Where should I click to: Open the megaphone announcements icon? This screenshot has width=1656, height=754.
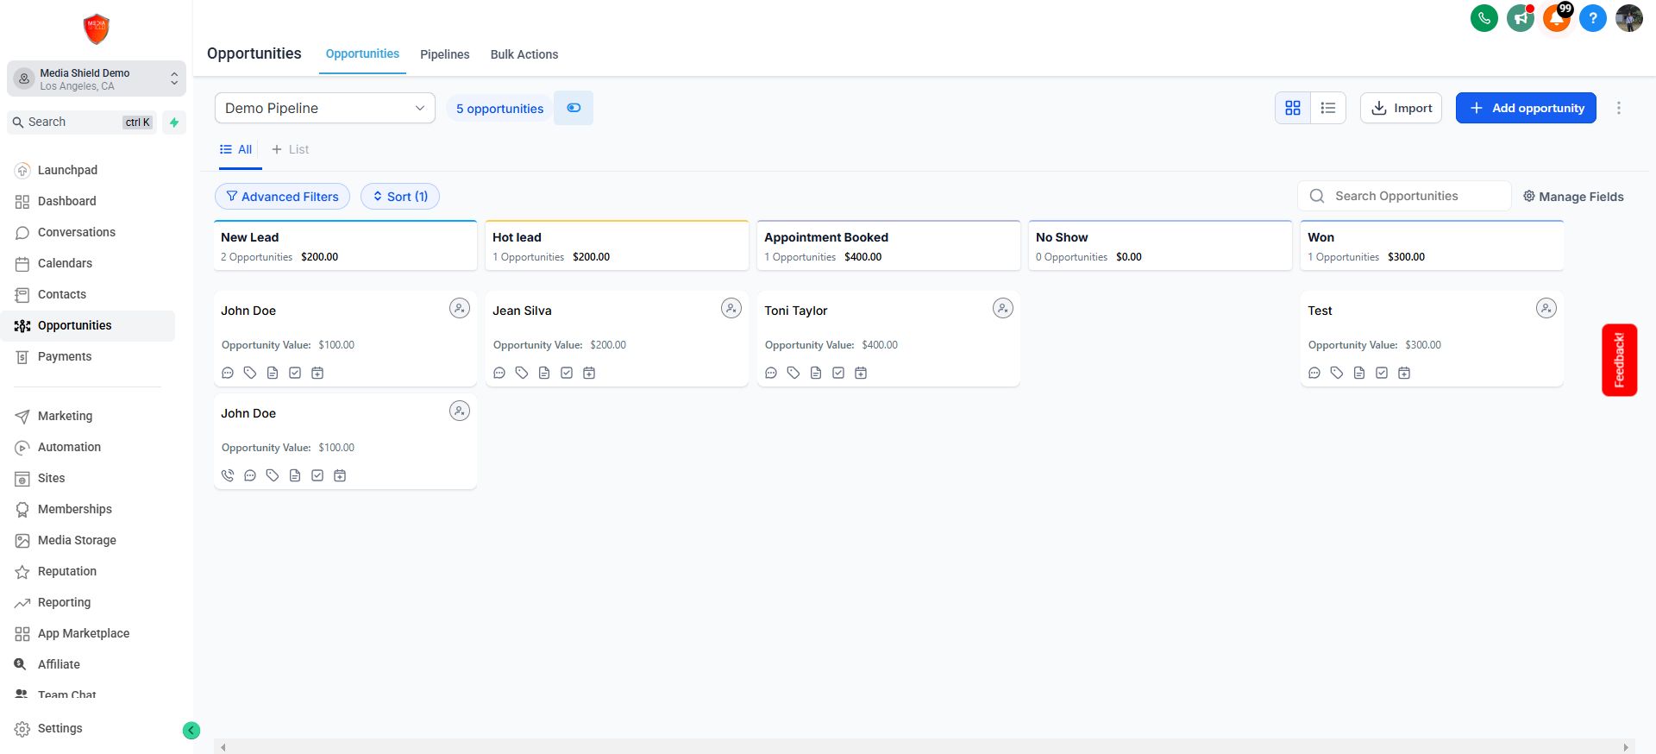tap(1520, 18)
